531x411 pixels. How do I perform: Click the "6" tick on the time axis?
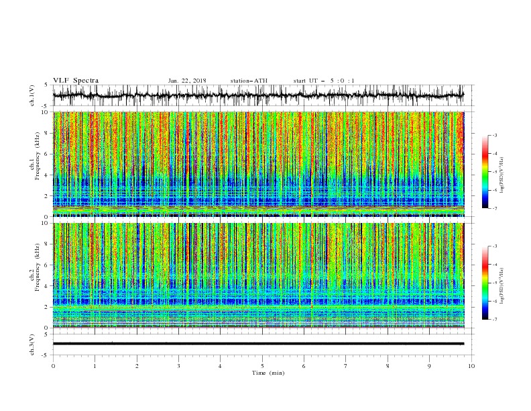click(304, 366)
